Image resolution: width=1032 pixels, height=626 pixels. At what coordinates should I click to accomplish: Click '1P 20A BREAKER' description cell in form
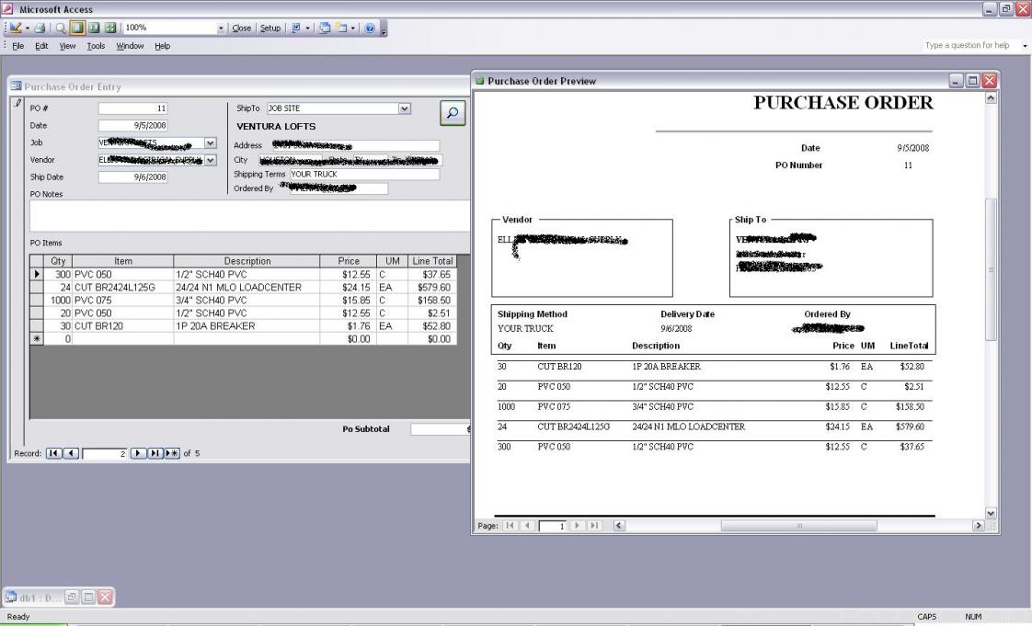coord(247,325)
